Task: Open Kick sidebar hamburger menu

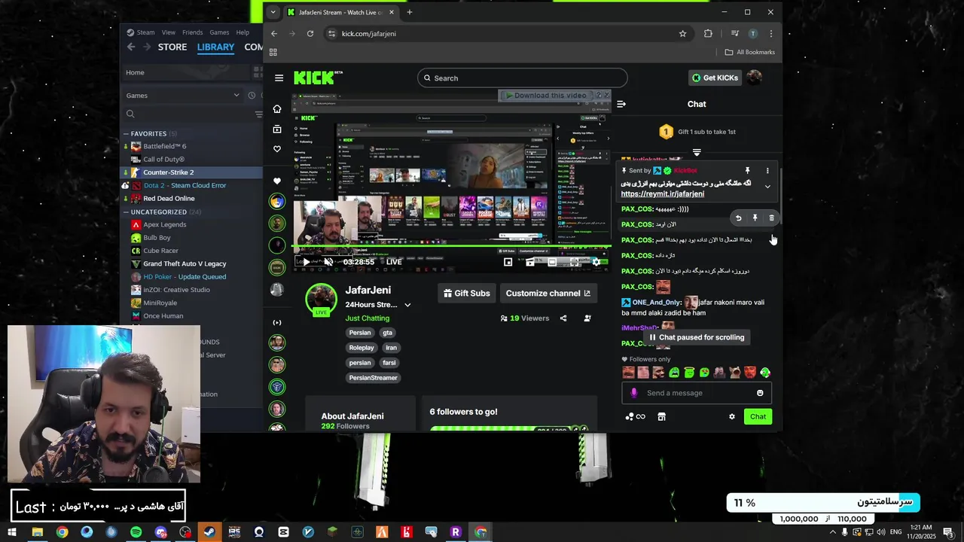Action: coord(279,78)
